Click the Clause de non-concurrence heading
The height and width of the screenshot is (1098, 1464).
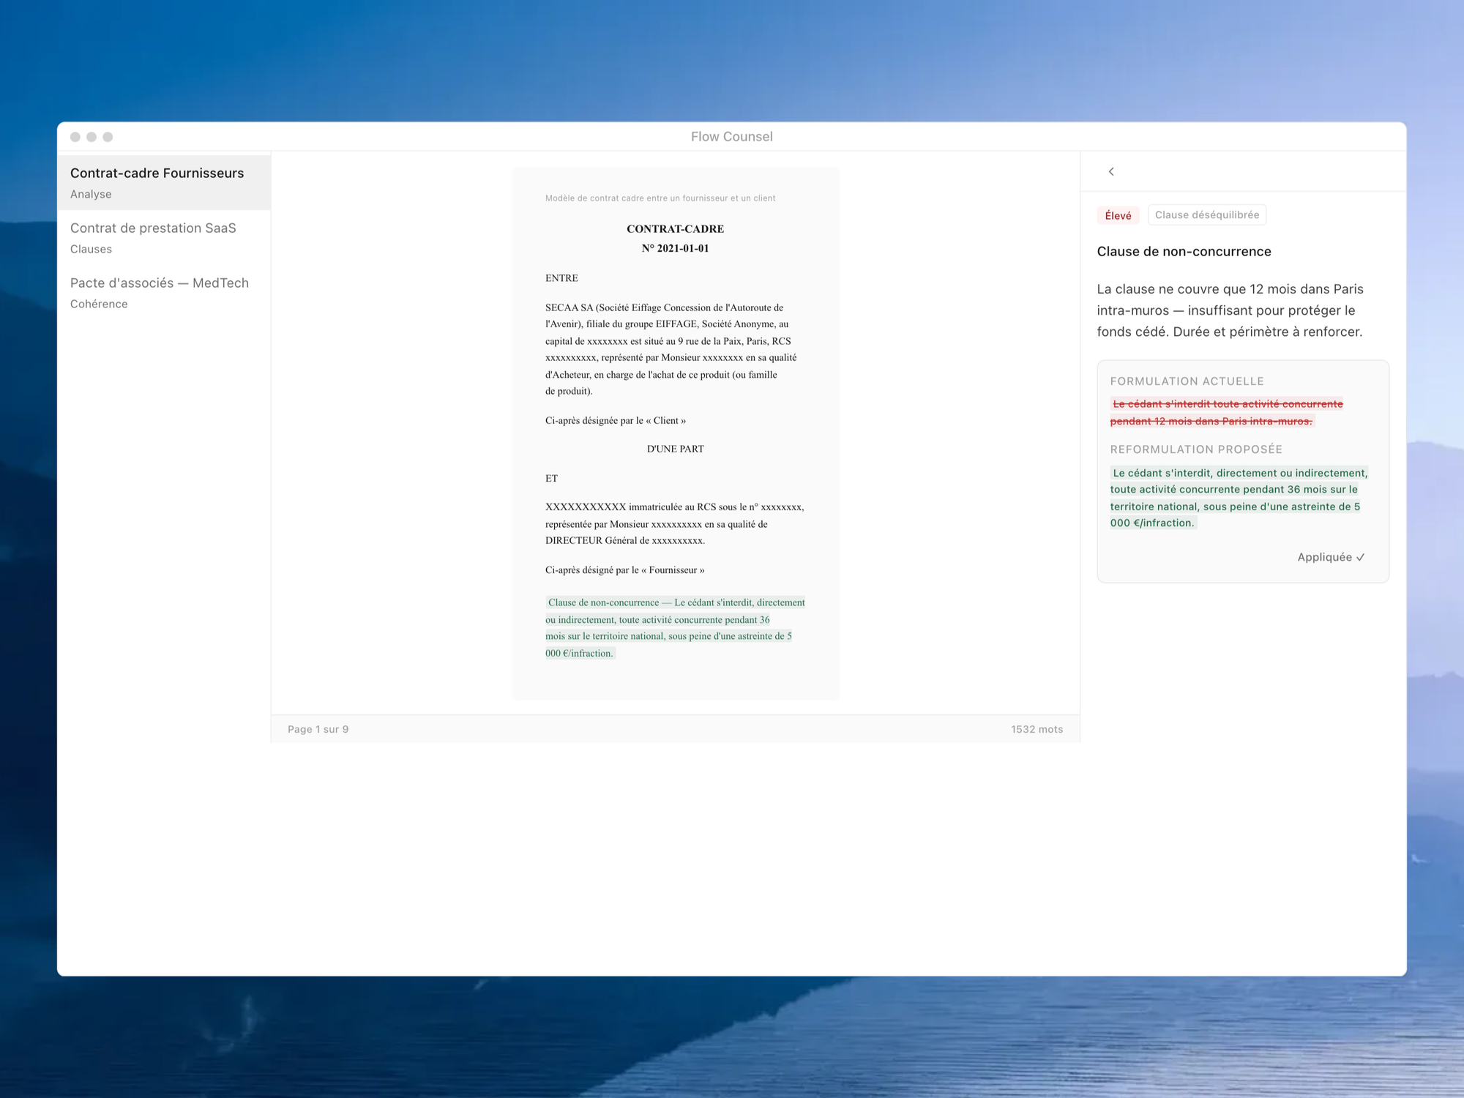pos(1184,251)
